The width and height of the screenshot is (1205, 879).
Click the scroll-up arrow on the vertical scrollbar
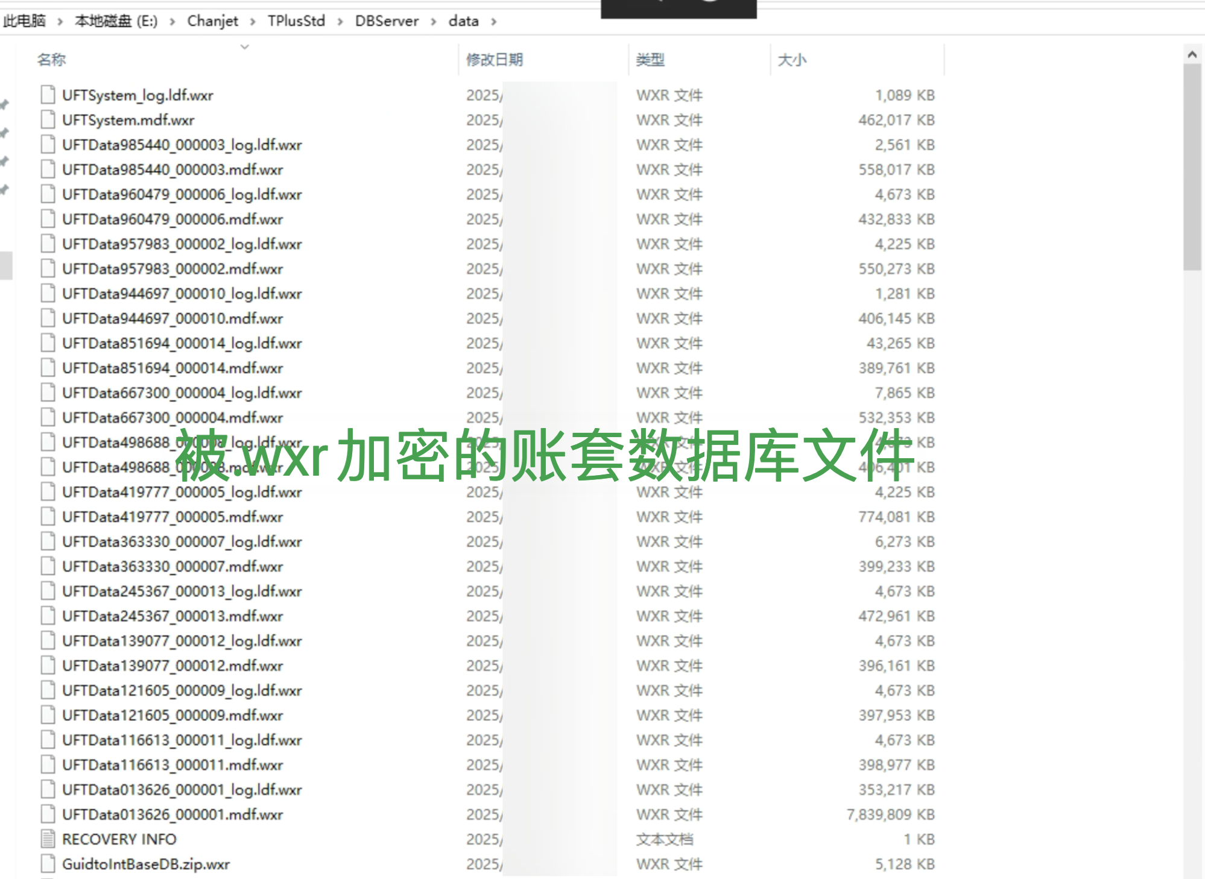[x=1192, y=55]
